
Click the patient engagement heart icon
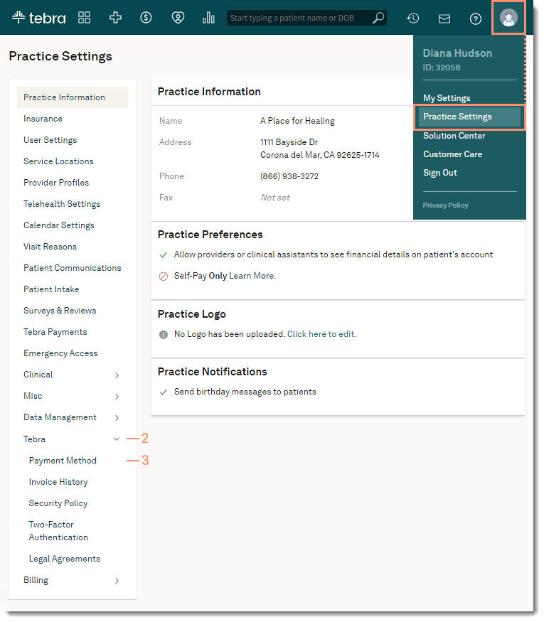click(x=178, y=18)
